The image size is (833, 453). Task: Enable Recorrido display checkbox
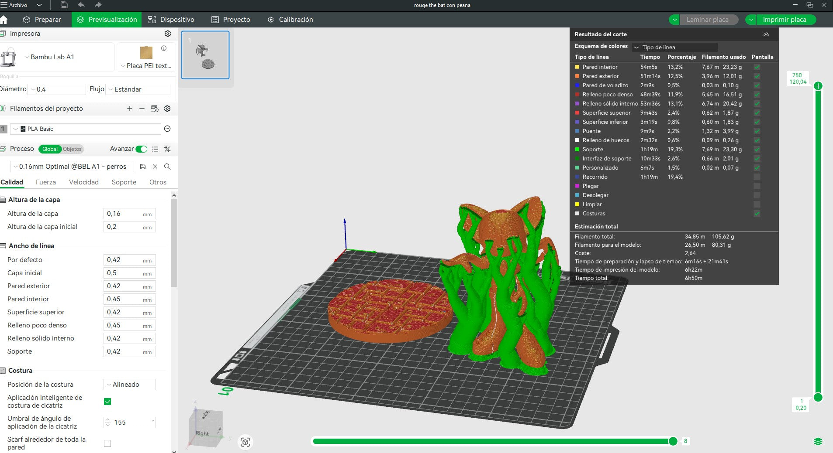(757, 177)
